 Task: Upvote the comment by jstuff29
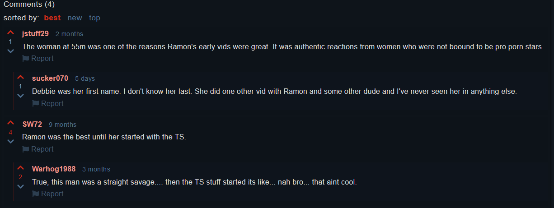10,33
